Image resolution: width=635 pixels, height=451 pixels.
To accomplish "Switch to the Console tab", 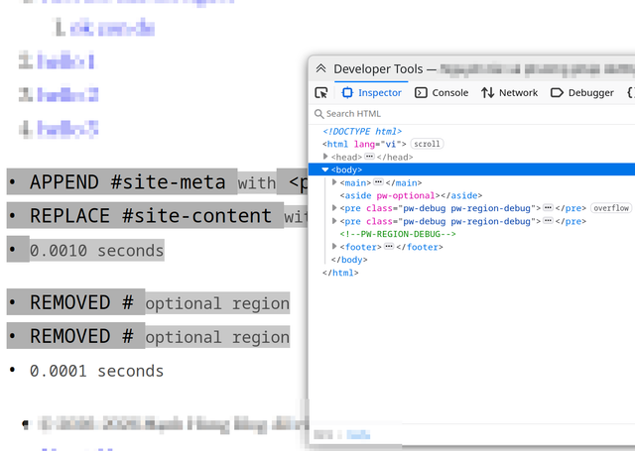I will pos(442,93).
